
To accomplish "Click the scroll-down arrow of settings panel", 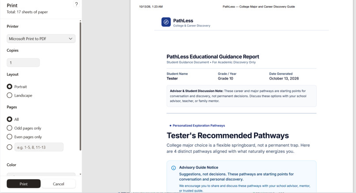I will click(x=80, y=174).
